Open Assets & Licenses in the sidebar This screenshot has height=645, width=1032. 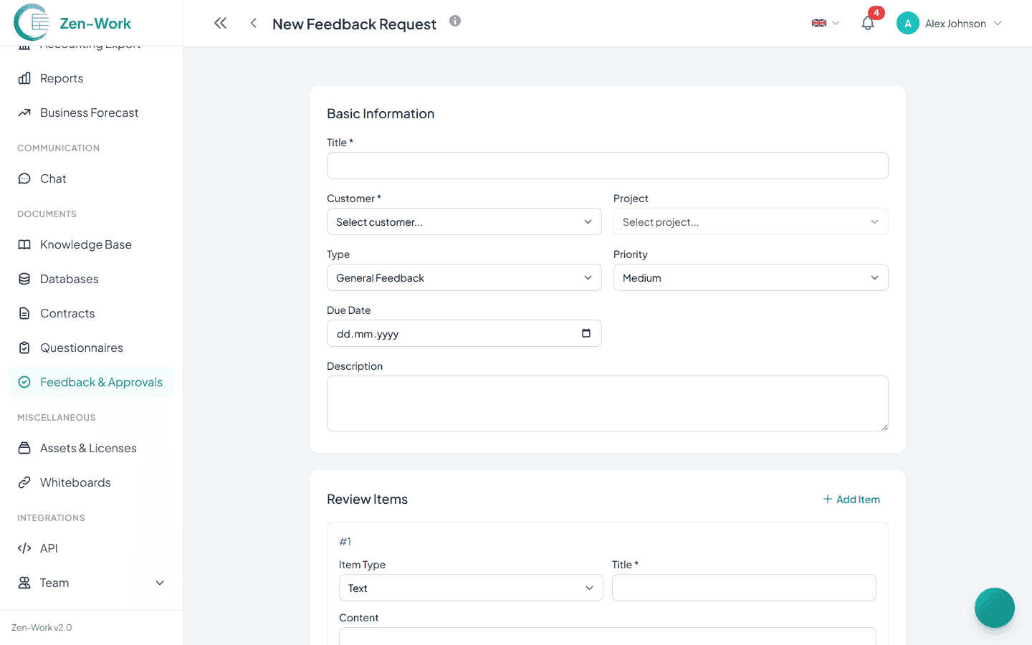point(92,448)
